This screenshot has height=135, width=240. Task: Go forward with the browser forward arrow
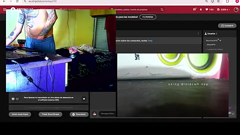point(10,1)
